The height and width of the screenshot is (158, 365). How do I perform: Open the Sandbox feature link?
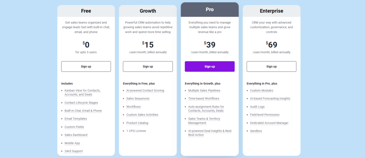(256, 131)
